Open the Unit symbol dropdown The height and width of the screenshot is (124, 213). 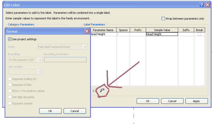[25, 72]
